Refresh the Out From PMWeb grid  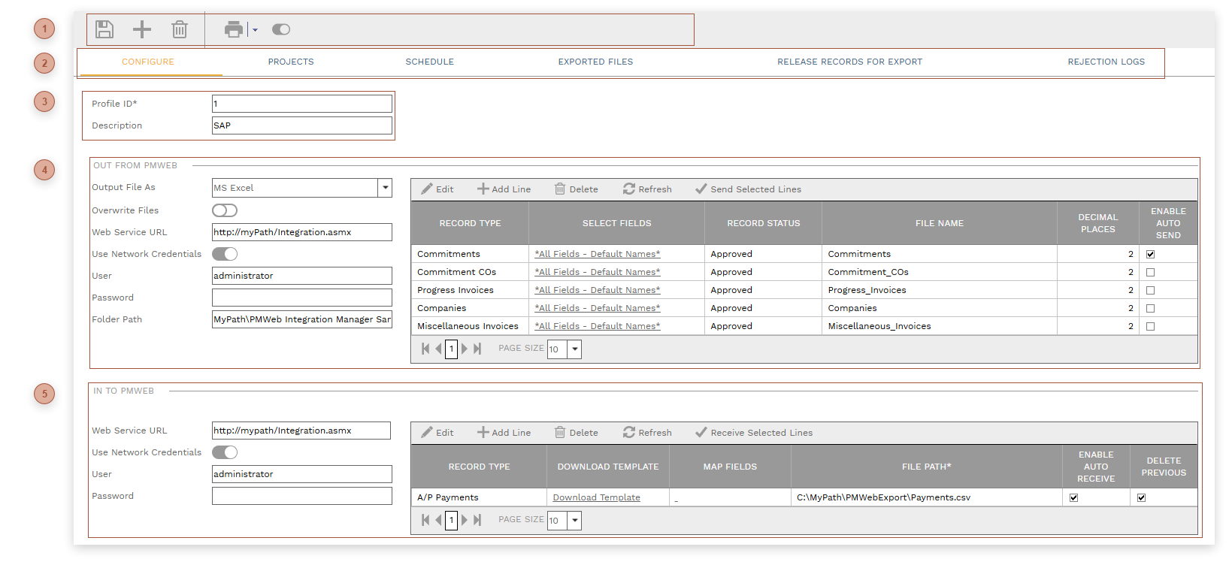pos(647,189)
